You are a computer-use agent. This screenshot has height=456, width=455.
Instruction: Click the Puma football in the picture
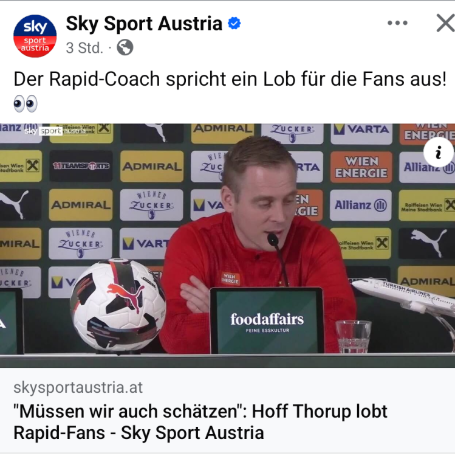[x=118, y=305]
